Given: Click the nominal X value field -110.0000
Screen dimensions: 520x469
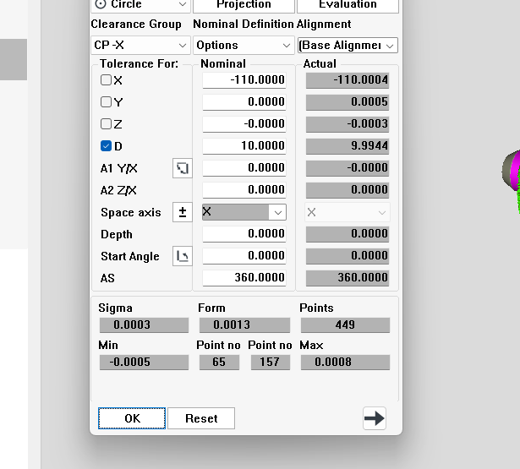Looking at the screenshot, I should point(244,80).
